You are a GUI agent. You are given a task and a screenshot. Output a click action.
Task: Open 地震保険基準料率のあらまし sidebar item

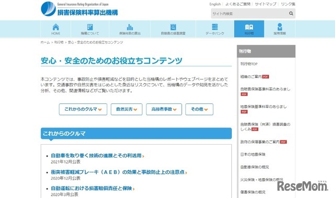coord(263,107)
